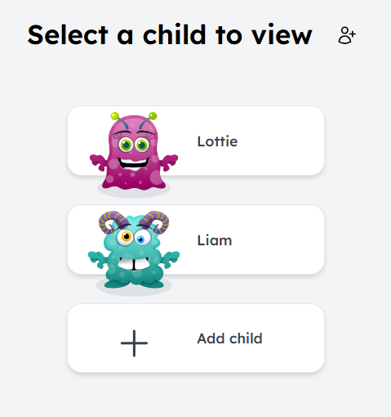This screenshot has width=391, height=417.
Task: Click the teal monster's feet
Action: [134, 284]
